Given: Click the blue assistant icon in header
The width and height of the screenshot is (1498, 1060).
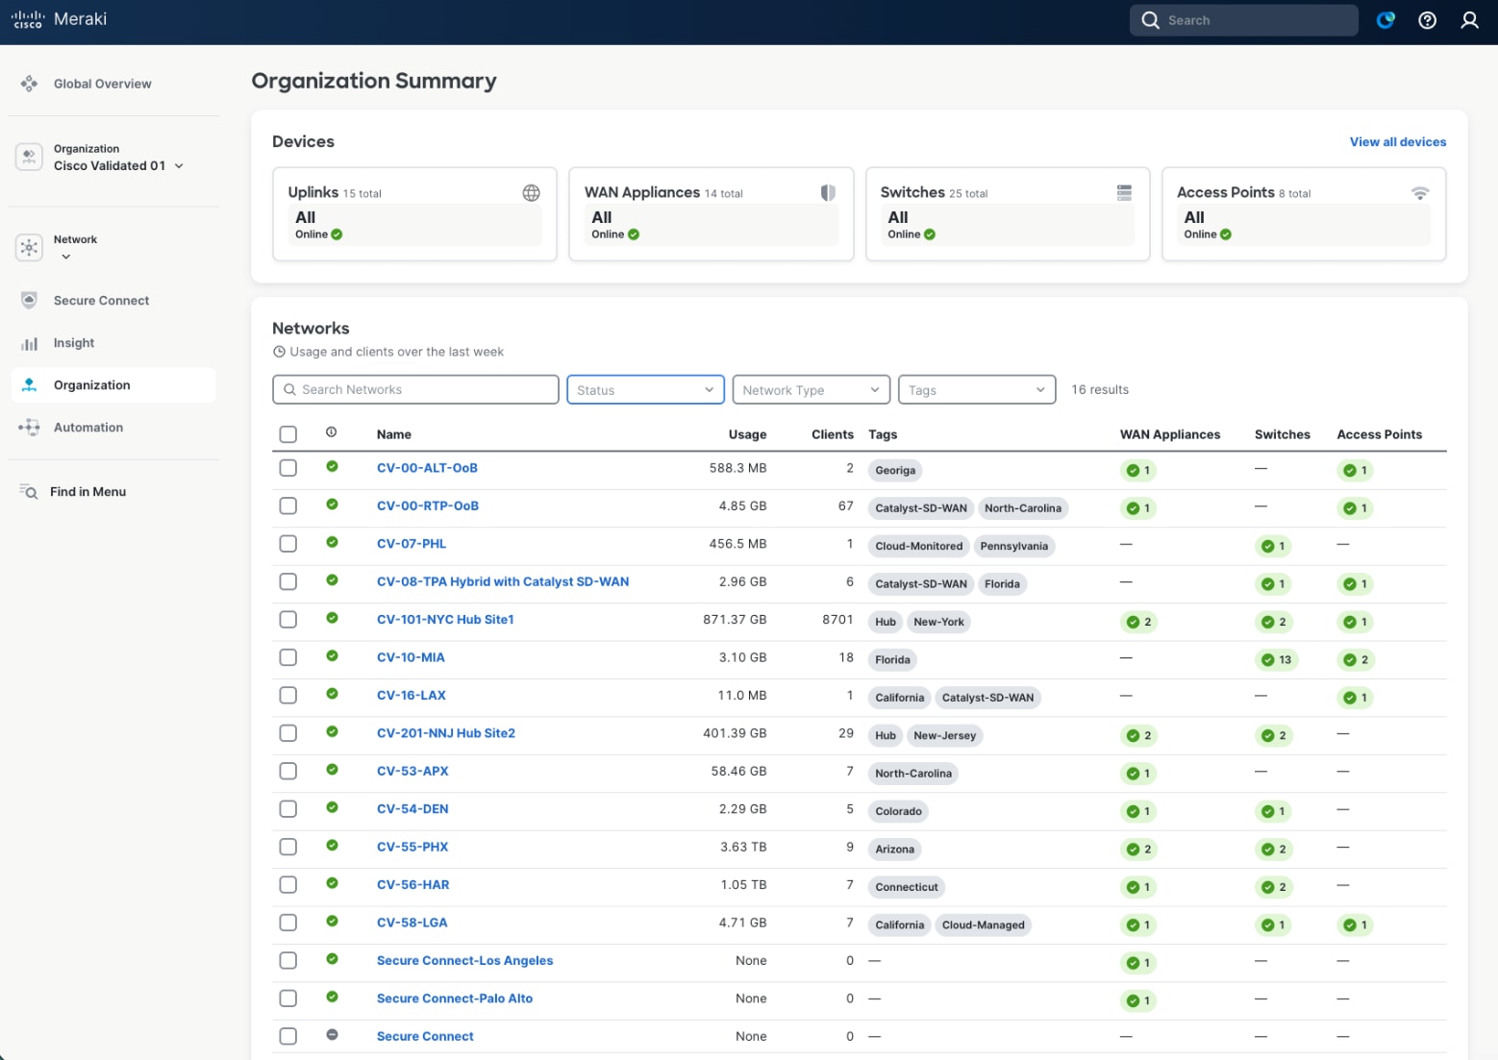Looking at the screenshot, I should coord(1386,20).
